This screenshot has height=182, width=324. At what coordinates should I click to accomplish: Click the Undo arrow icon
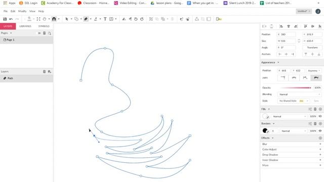11,19
